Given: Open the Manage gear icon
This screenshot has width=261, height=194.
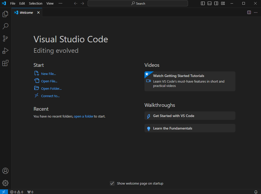Looking at the screenshot, I should (5, 183).
